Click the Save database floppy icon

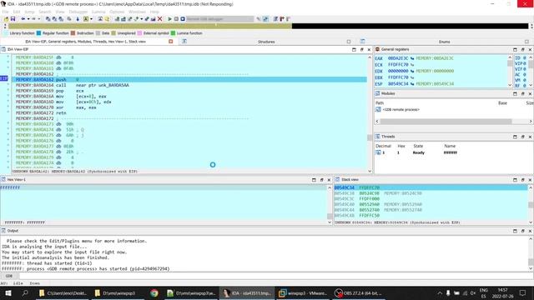coord(13,19)
